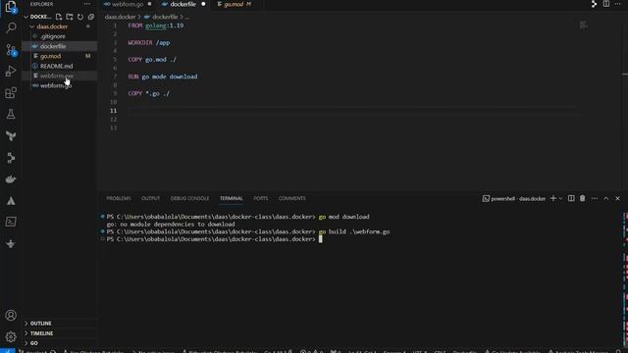Screen dimensions: 628x353
Task: Split the terminal pane
Action: point(571,198)
